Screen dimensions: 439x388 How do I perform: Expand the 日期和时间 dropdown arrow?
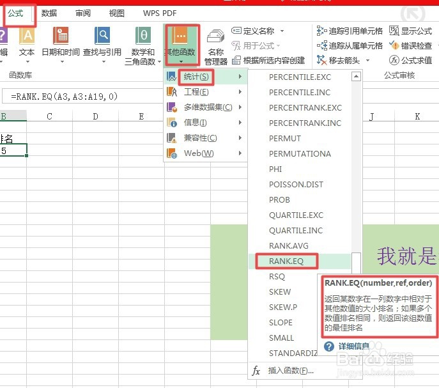click(62, 61)
